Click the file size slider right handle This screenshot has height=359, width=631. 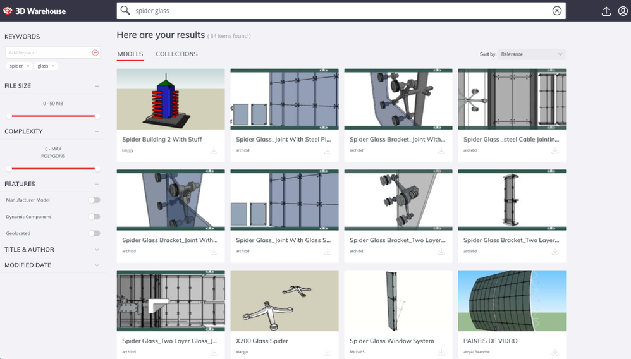click(x=97, y=116)
